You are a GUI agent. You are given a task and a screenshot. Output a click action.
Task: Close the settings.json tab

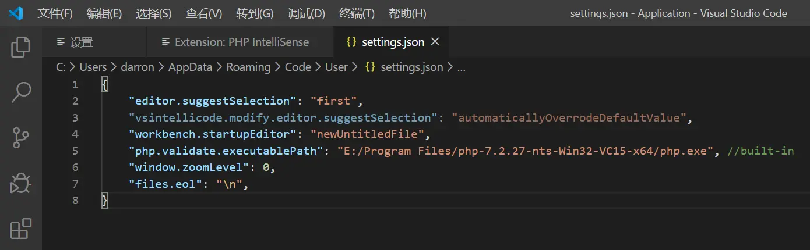click(435, 42)
